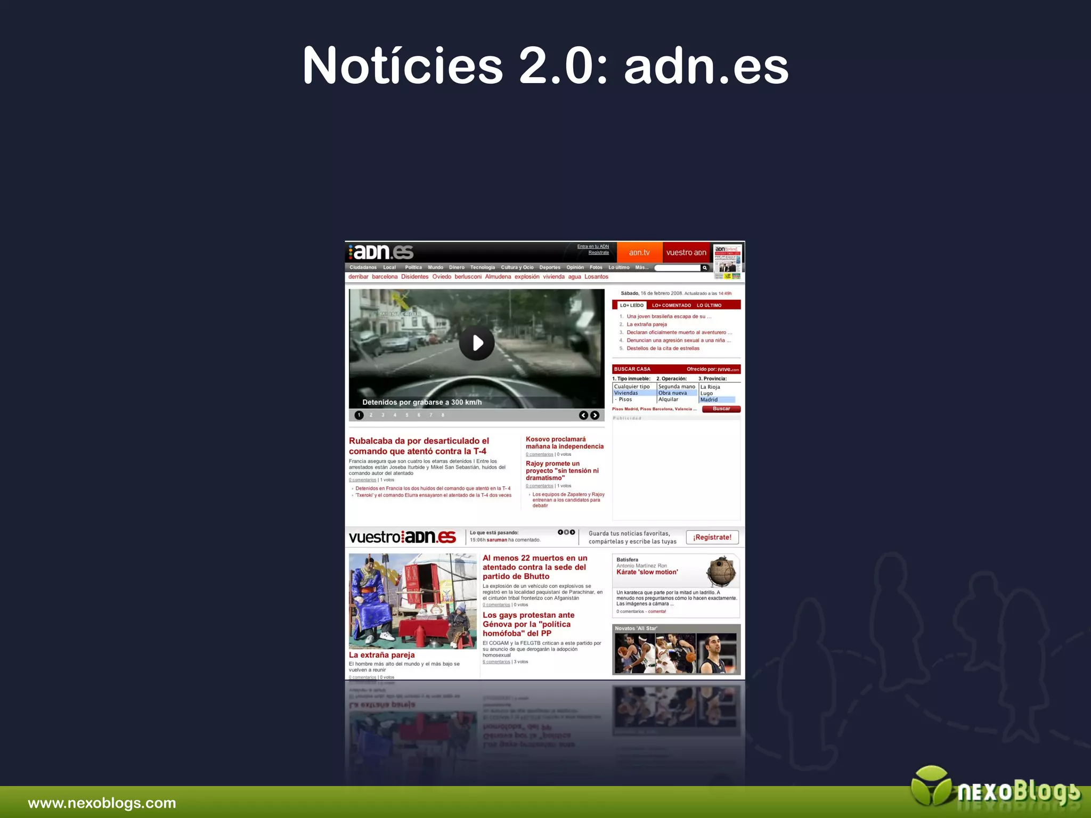
Task: Click the 'explosión' tag
Action: pyautogui.click(x=527, y=277)
